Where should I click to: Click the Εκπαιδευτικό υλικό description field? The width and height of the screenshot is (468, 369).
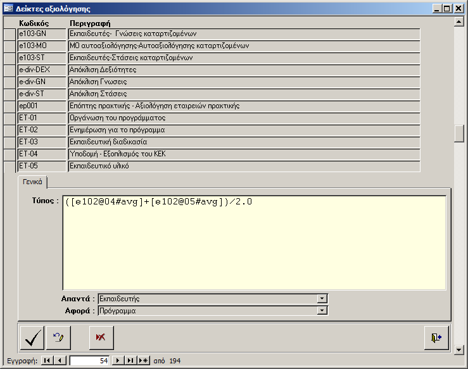(x=244, y=166)
